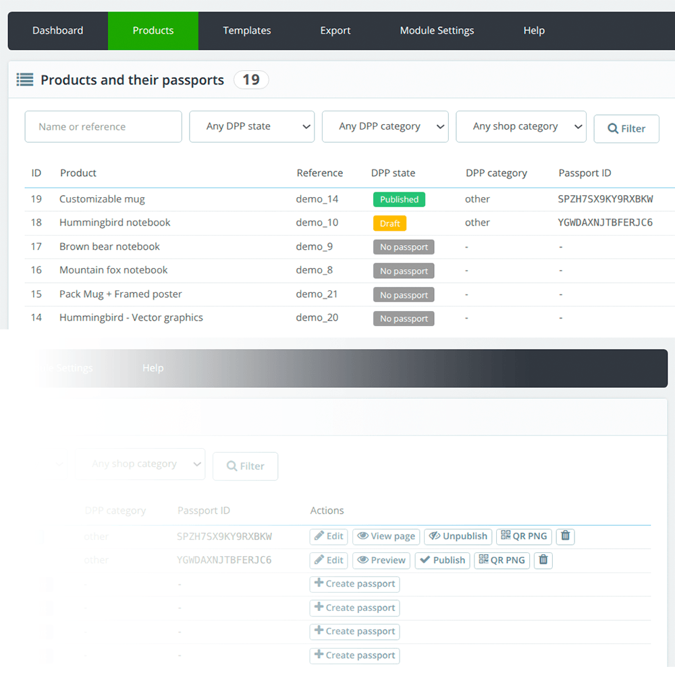Delete passport YGWDAXNJTBFERJC6 with trash icon
Image resolution: width=675 pixels, height=675 pixels.
543,560
